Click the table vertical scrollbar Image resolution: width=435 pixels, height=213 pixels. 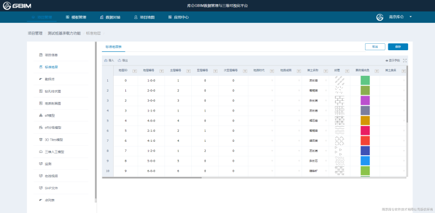(x=407, y=94)
